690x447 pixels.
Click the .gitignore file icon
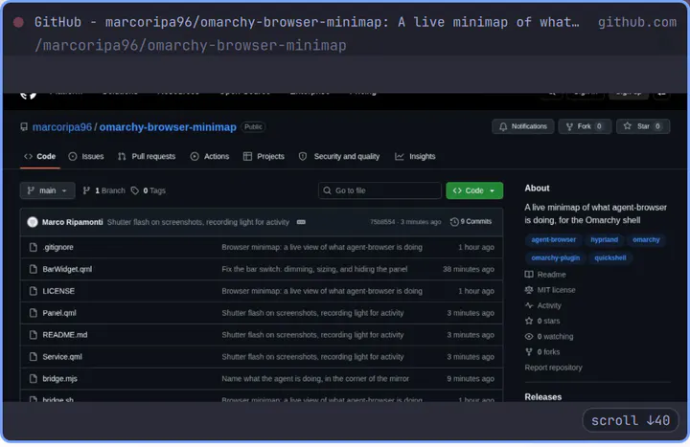point(33,248)
